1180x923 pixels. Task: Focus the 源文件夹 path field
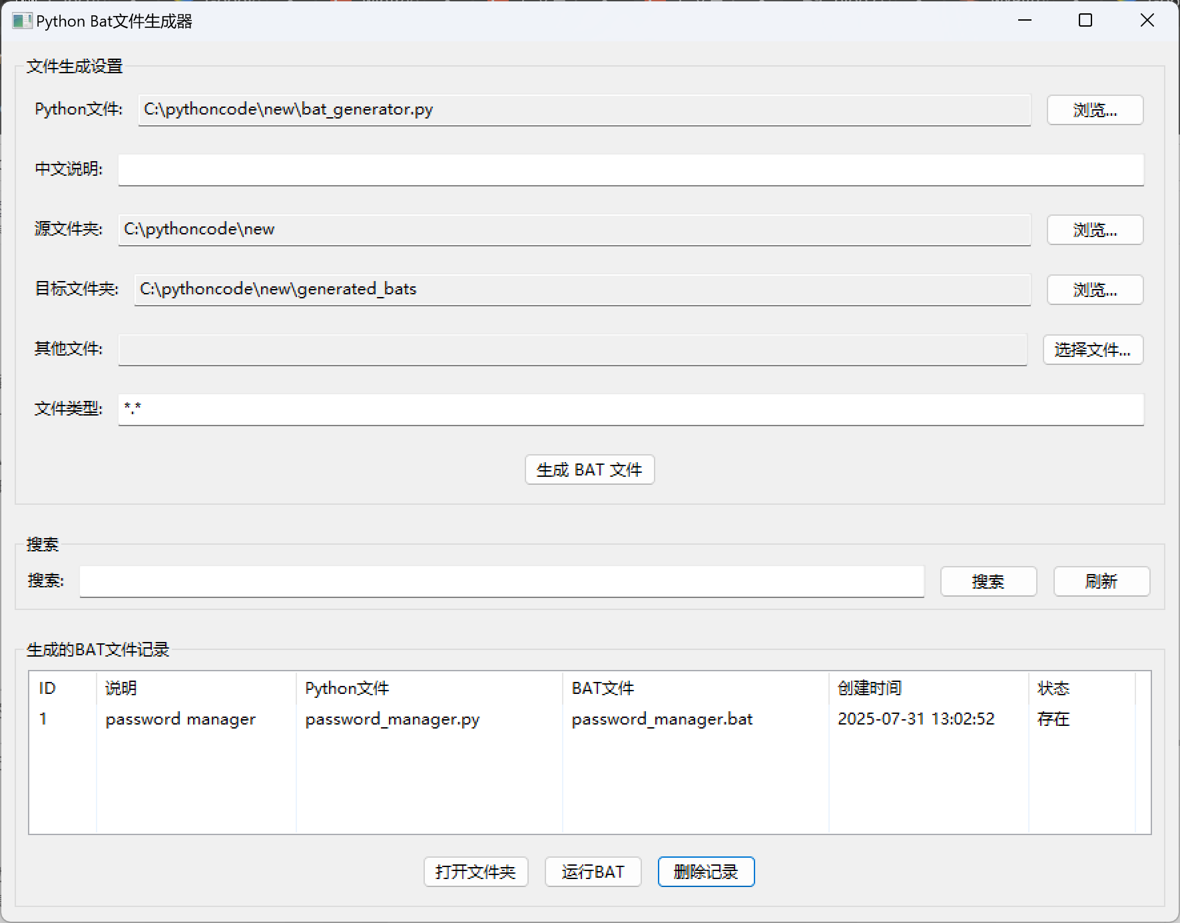pos(574,230)
